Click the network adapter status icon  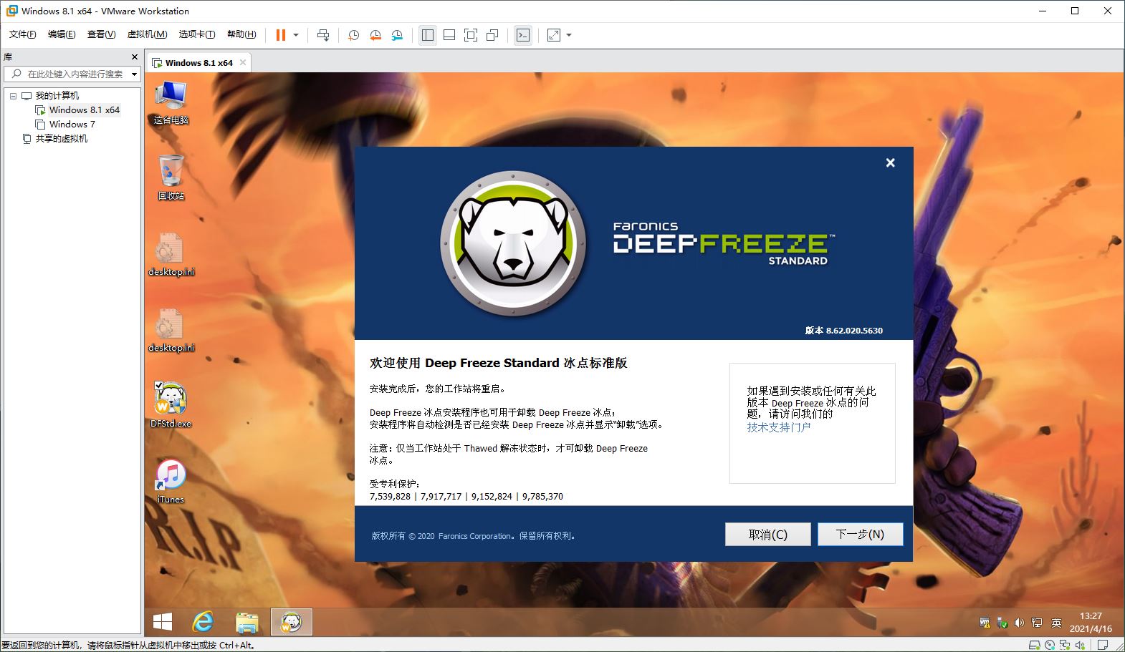tap(1066, 645)
